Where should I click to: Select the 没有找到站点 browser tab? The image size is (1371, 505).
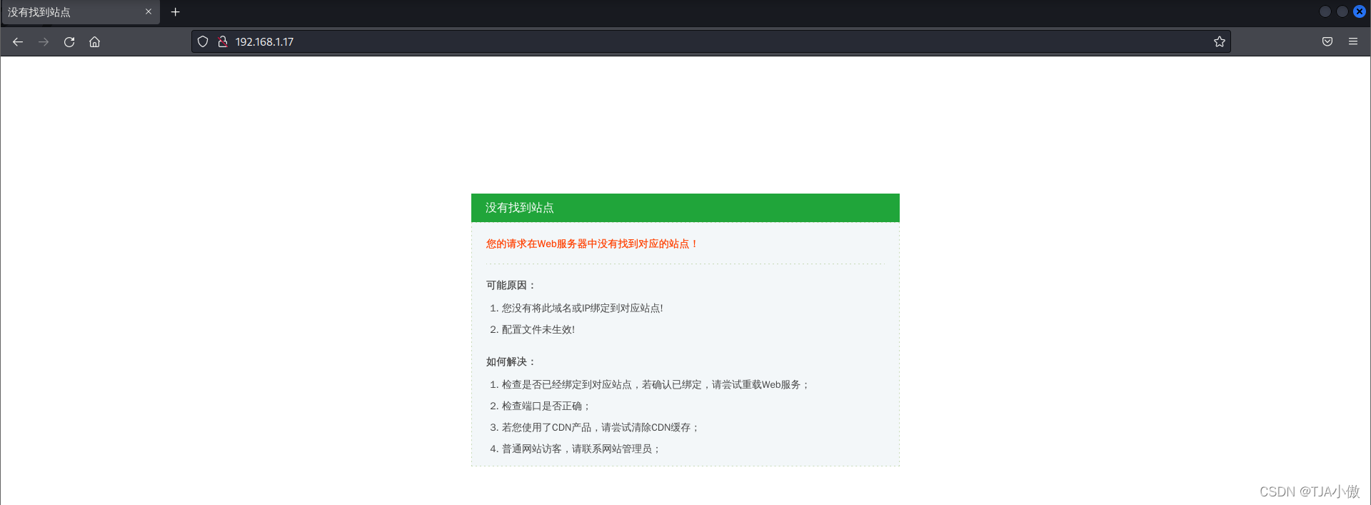80,12
